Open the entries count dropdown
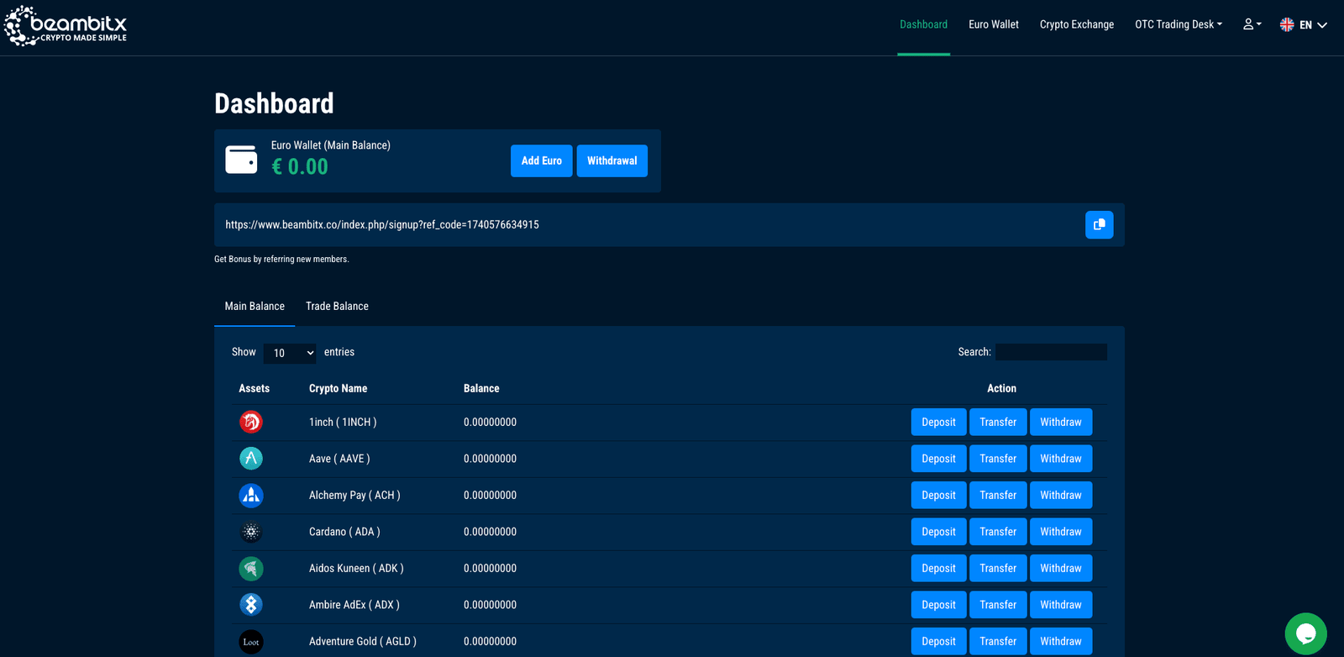 pos(290,353)
